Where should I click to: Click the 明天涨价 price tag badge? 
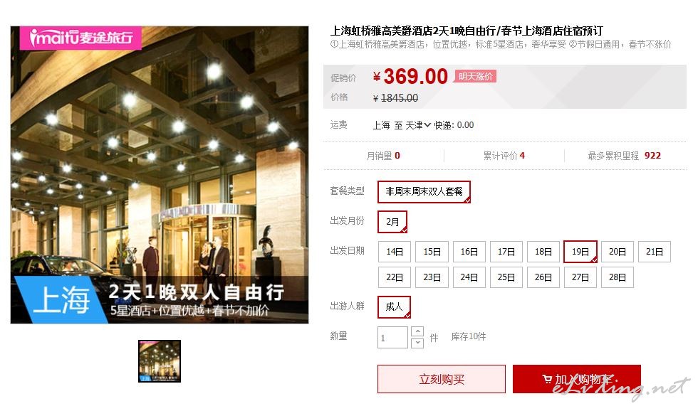(x=476, y=76)
